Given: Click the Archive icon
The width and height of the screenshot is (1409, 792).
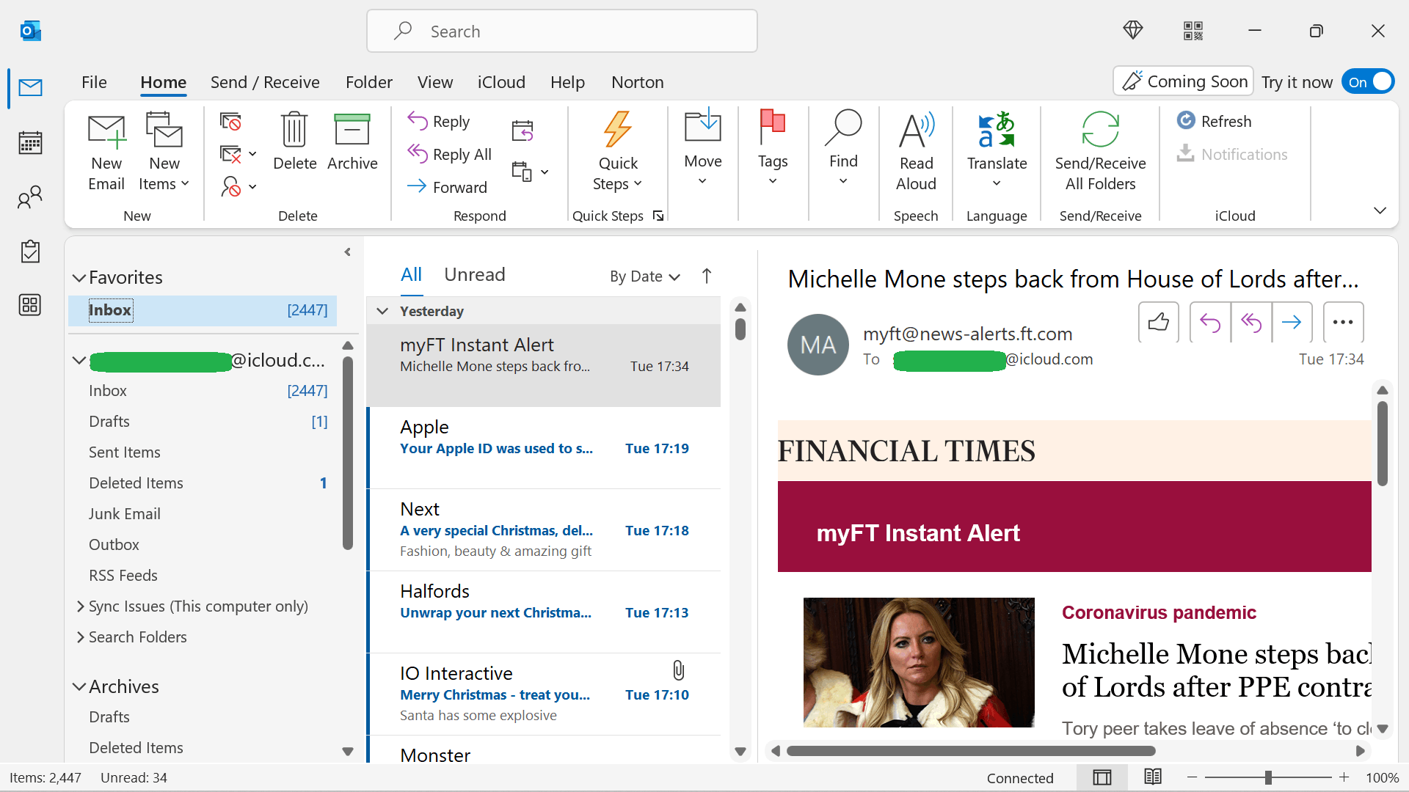Looking at the screenshot, I should coord(352,129).
